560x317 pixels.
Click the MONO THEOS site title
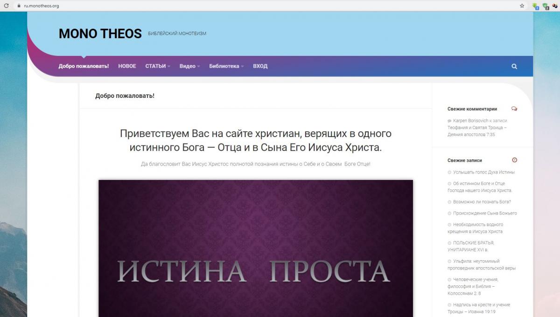pos(100,34)
